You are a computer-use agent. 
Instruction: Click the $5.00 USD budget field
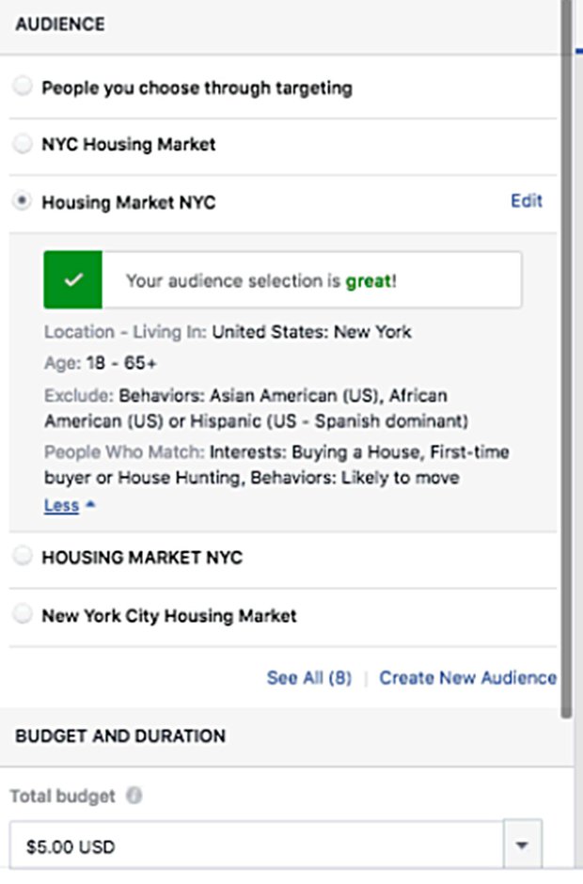click(x=256, y=846)
